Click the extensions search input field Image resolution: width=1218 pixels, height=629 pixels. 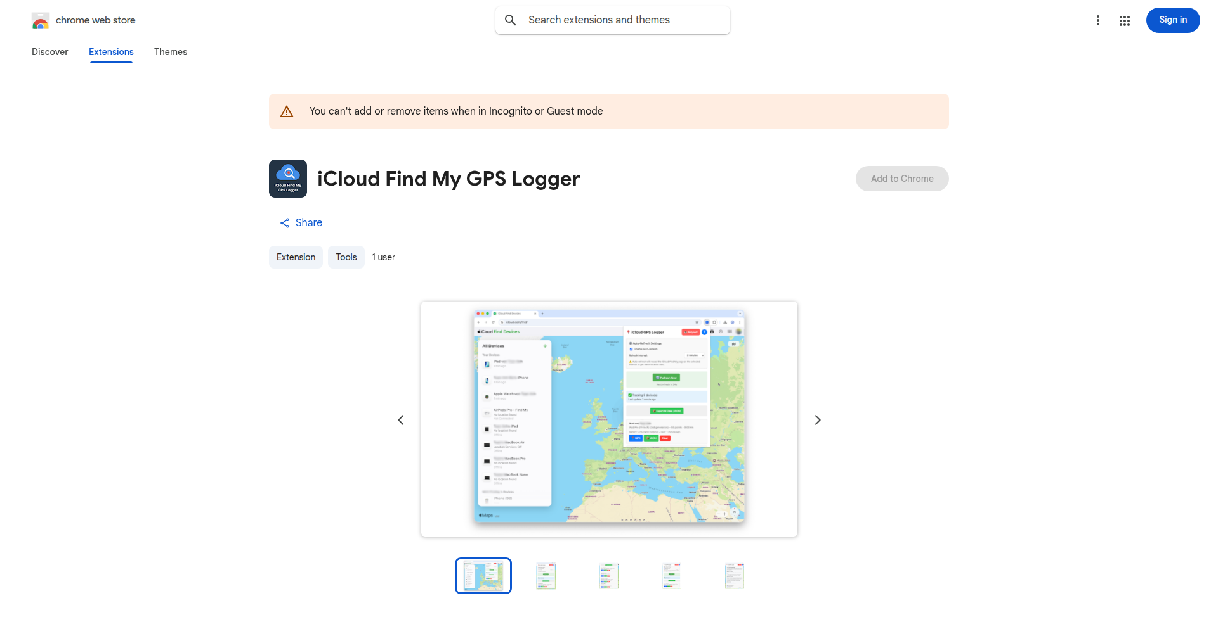(611, 20)
